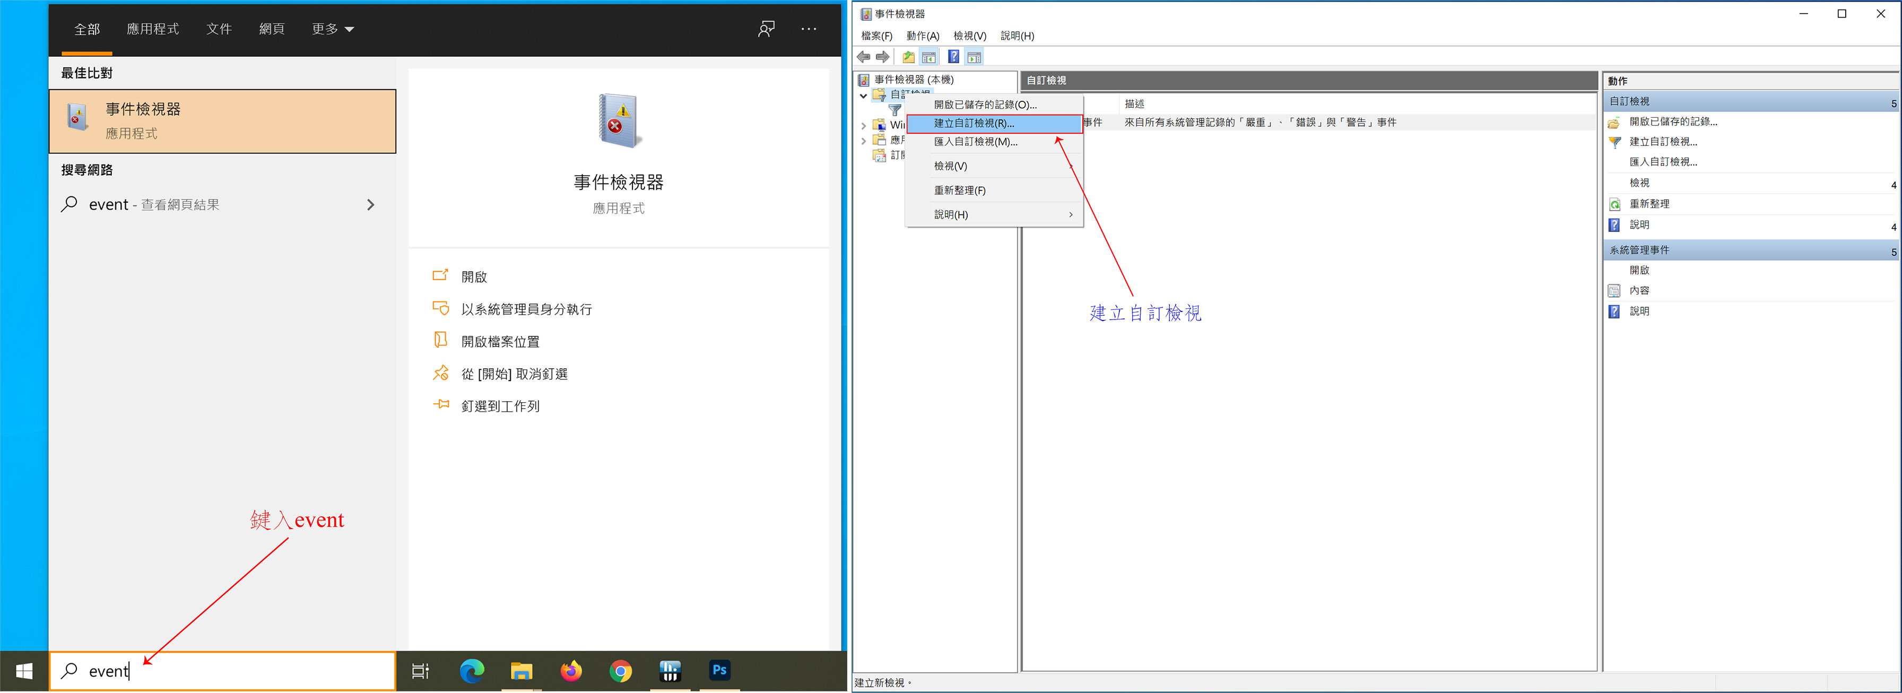1902x693 pixels.
Task: Choose 檢視(V) from context menu
Action: pos(995,166)
